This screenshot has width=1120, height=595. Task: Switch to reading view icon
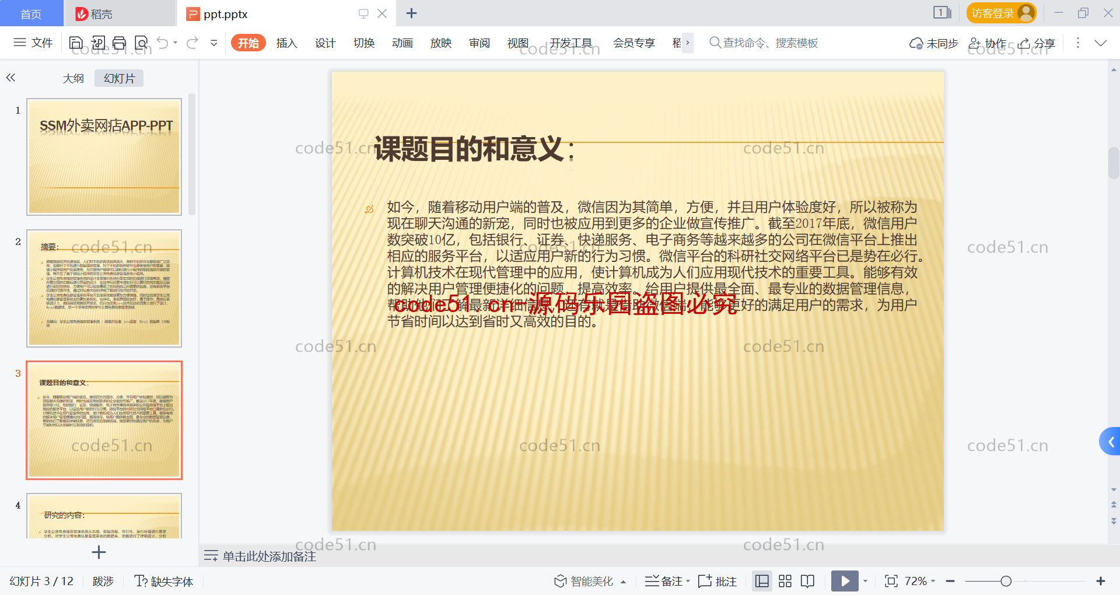pyautogui.click(x=808, y=581)
